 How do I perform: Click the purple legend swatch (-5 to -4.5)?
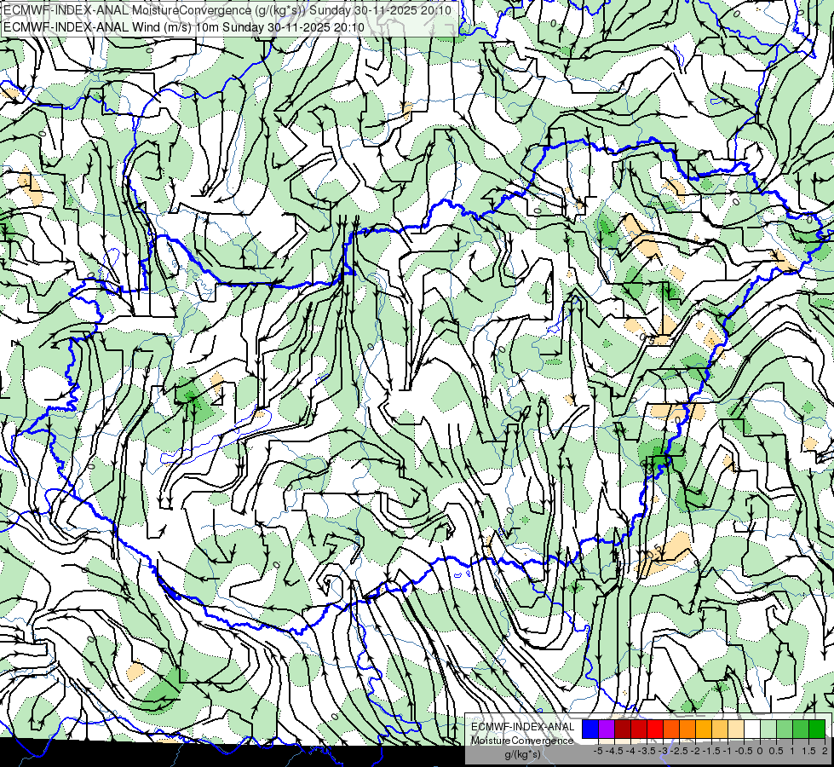coord(607,729)
